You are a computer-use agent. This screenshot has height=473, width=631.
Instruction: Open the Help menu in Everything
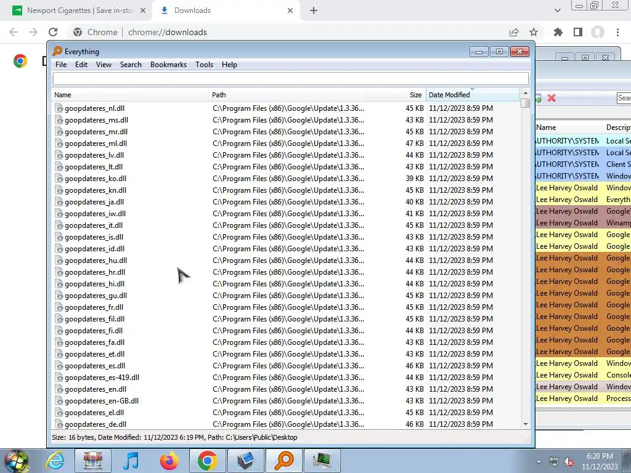click(x=229, y=64)
